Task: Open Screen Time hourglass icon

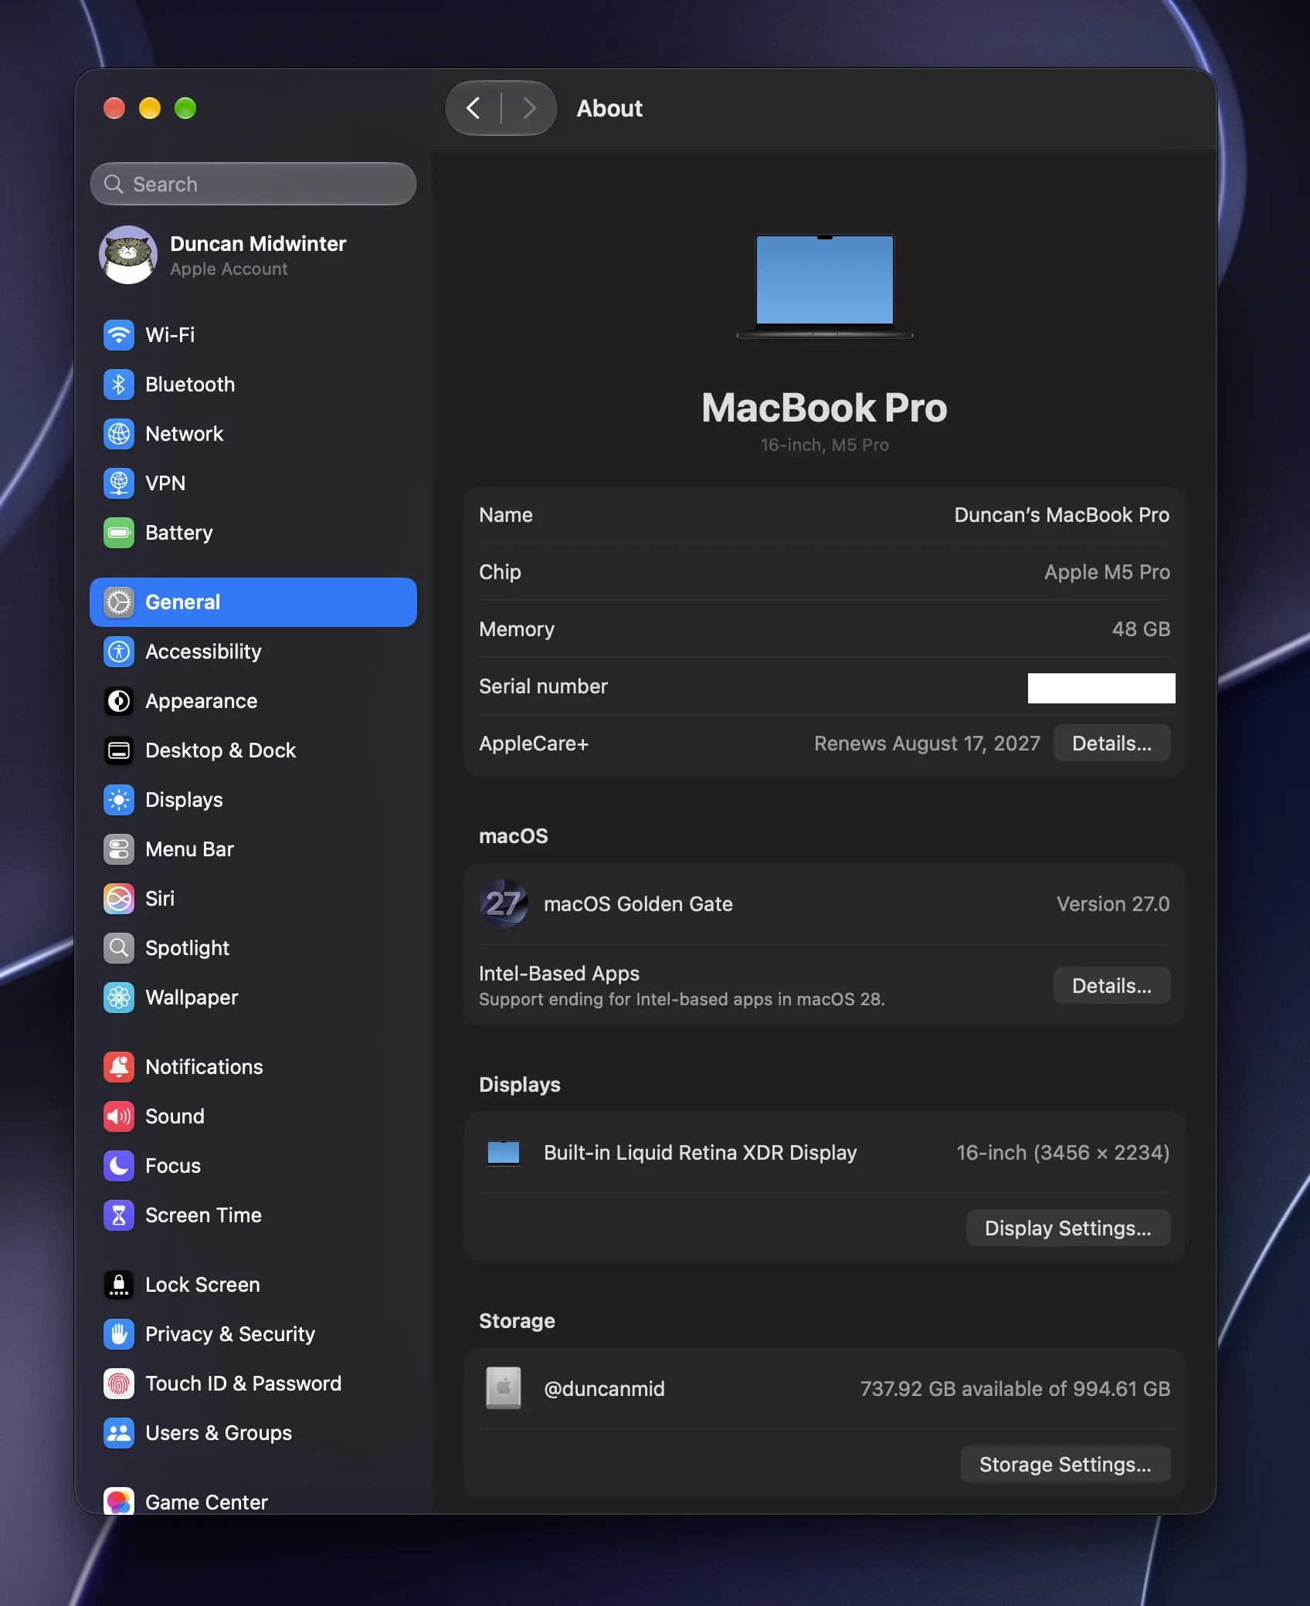Action: pyautogui.click(x=119, y=1215)
